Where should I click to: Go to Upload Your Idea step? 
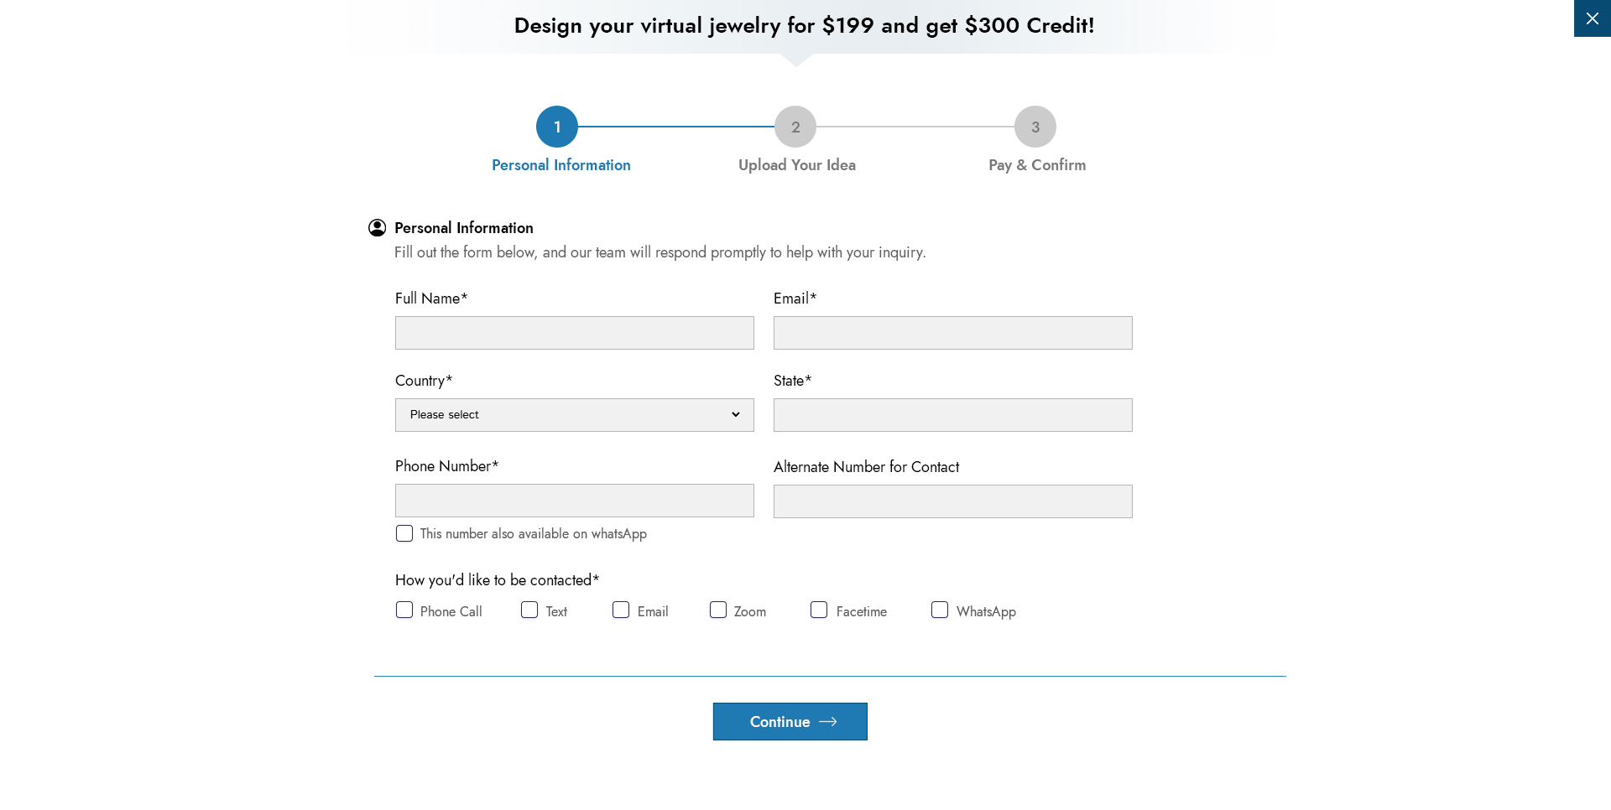pos(796,165)
